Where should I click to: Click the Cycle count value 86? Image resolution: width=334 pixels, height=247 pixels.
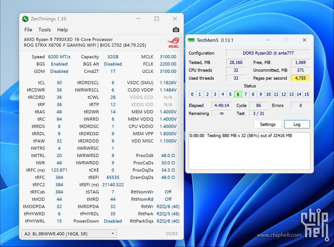pos(258,106)
